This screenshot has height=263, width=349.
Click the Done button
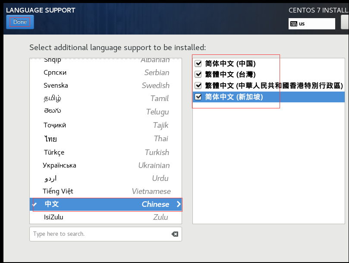tap(20, 22)
